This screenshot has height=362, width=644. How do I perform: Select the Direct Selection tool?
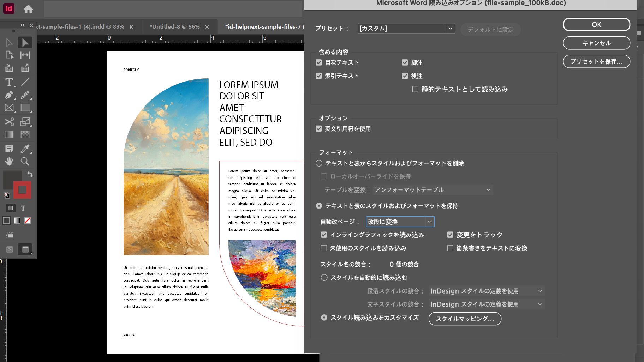[25, 43]
